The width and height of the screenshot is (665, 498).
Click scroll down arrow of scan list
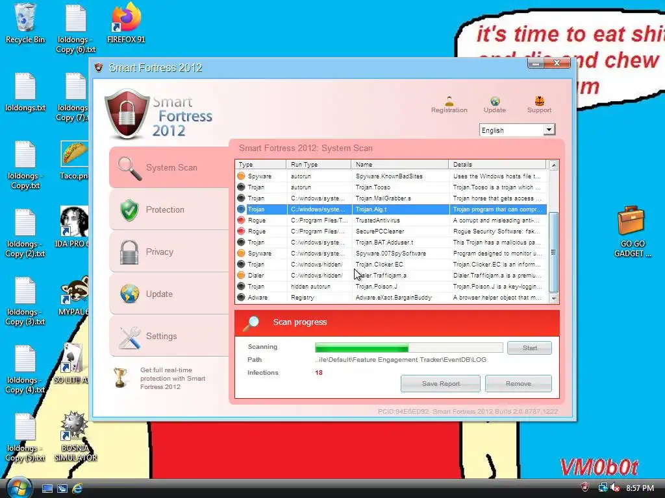tap(553, 298)
